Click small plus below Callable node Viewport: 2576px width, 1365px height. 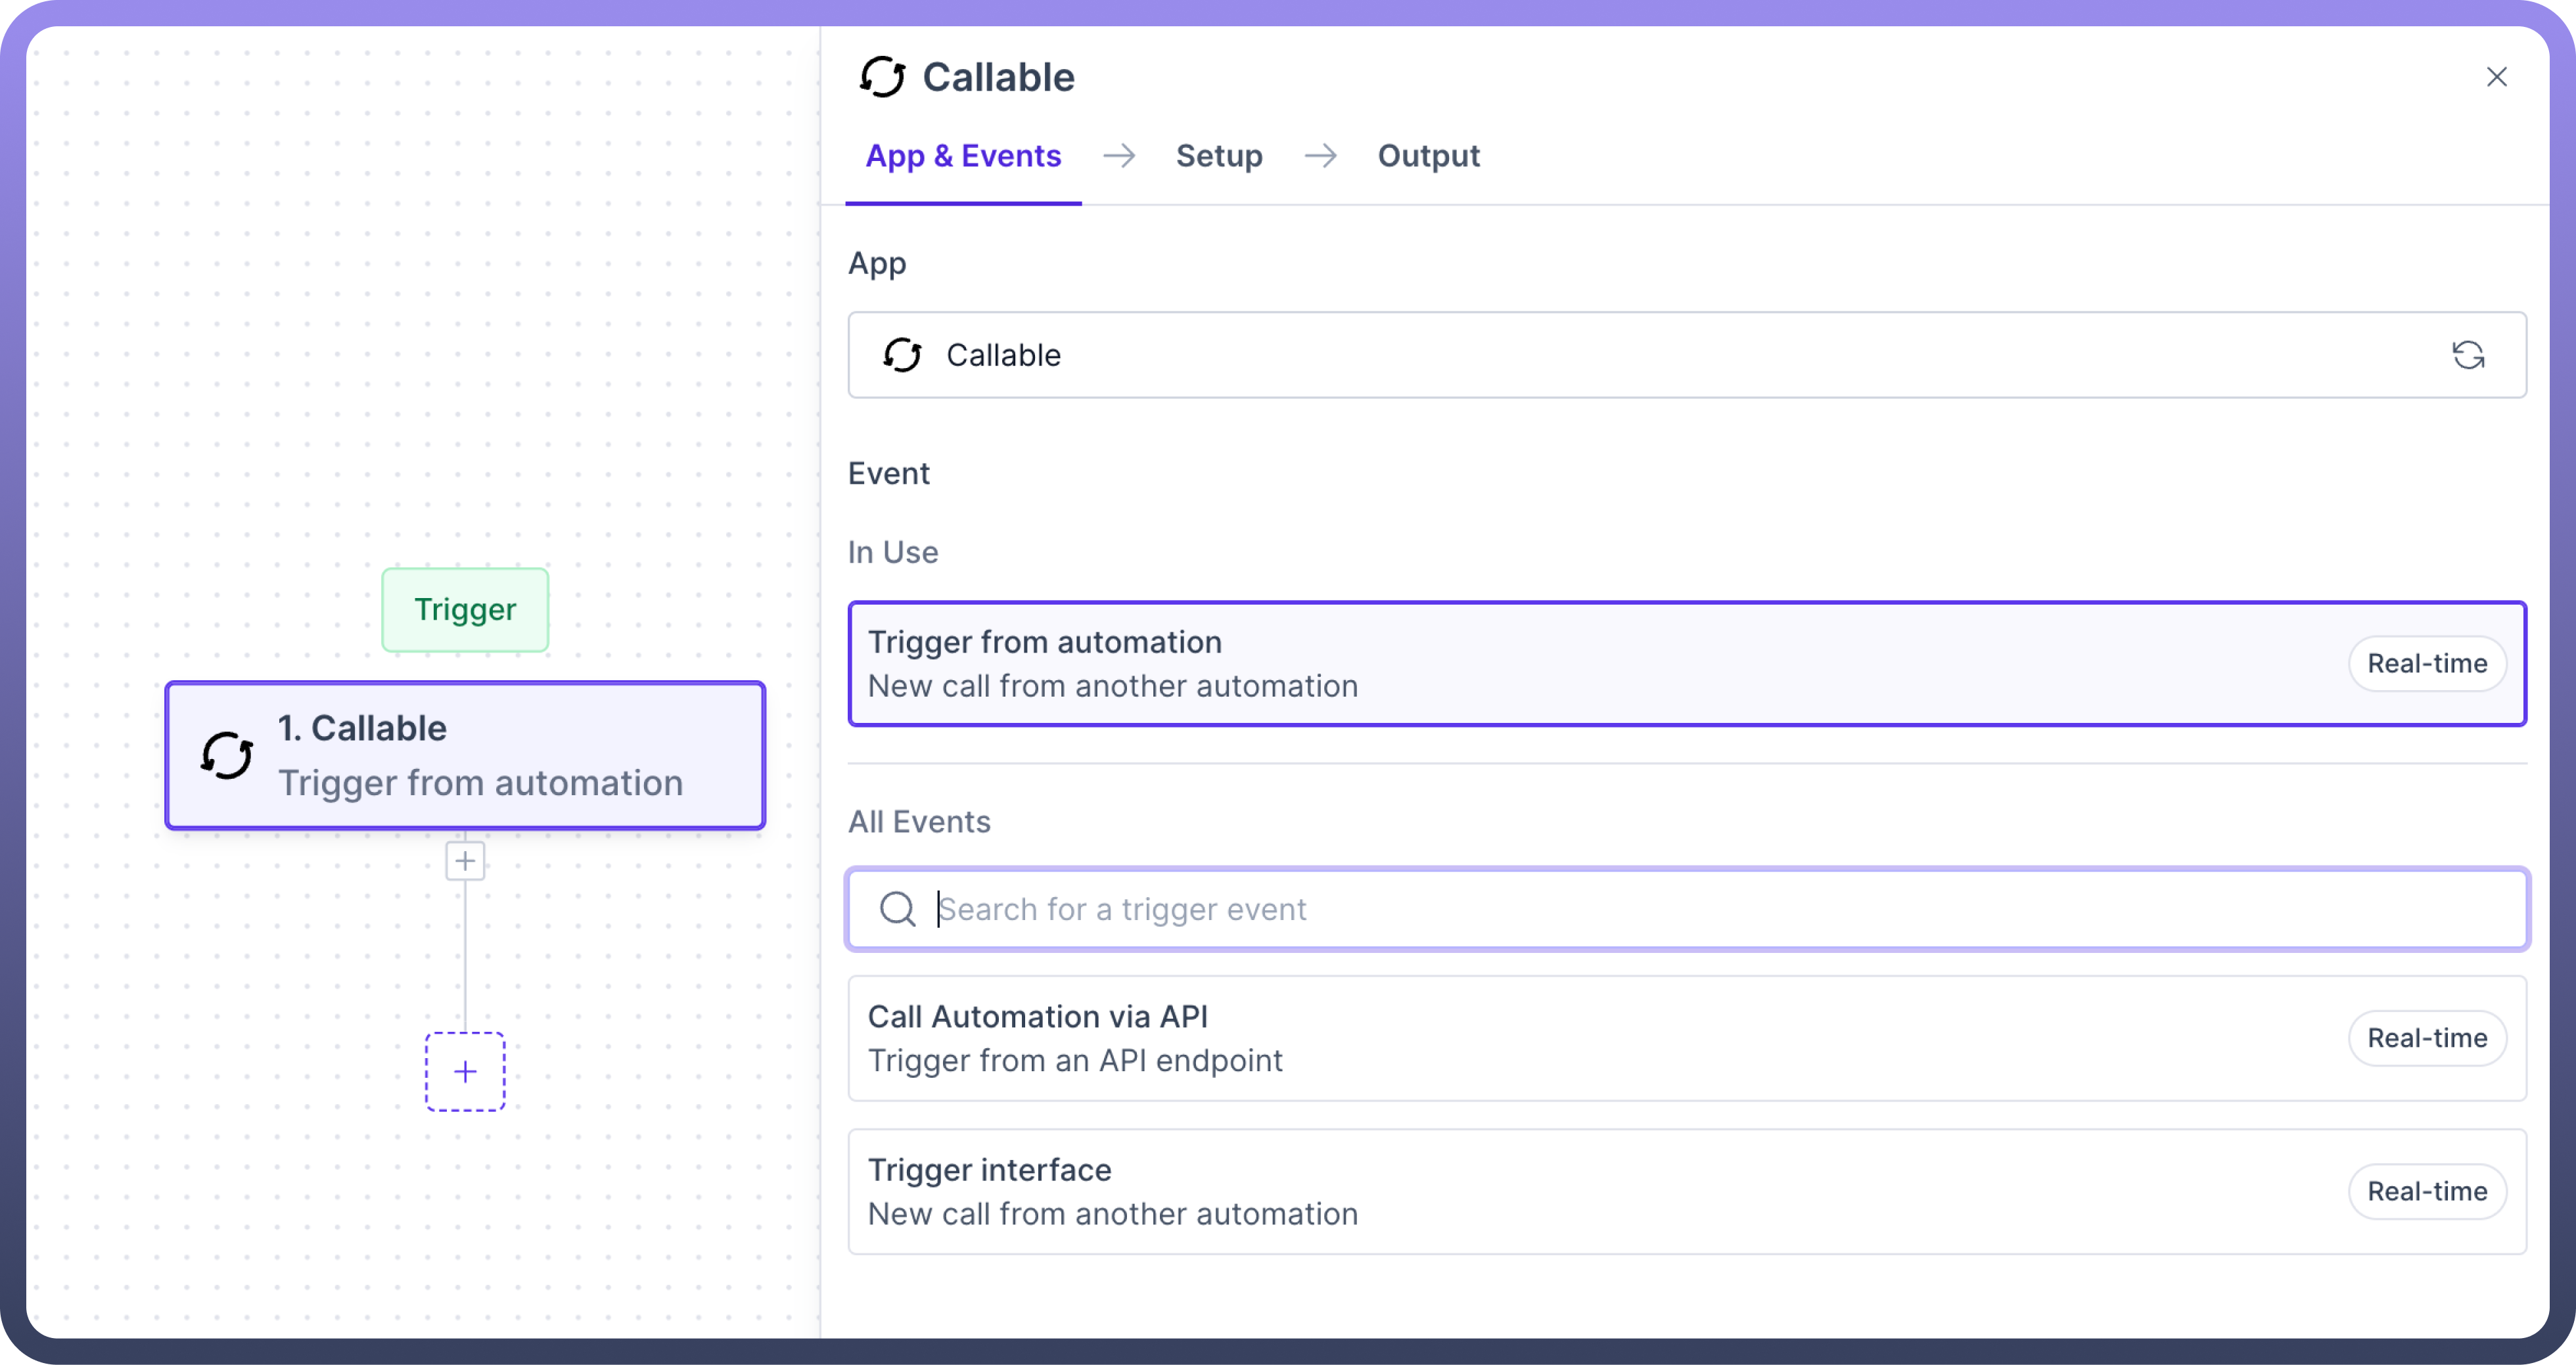pyautogui.click(x=465, y=861)
